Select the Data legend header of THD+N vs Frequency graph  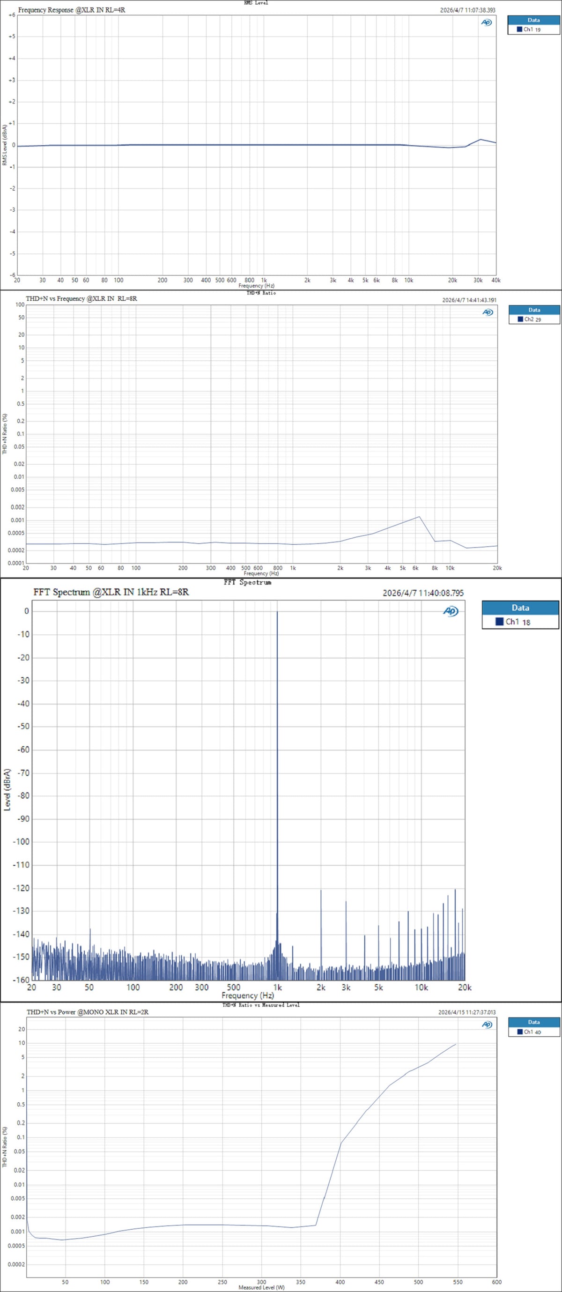point(534,310)
